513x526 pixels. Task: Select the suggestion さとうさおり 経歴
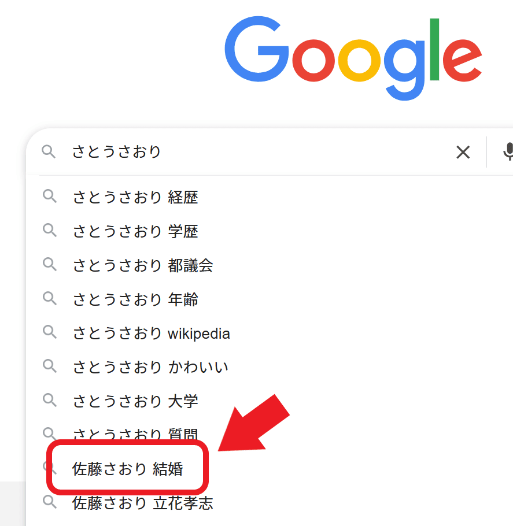pyautogui.click(x=135, y=198)
